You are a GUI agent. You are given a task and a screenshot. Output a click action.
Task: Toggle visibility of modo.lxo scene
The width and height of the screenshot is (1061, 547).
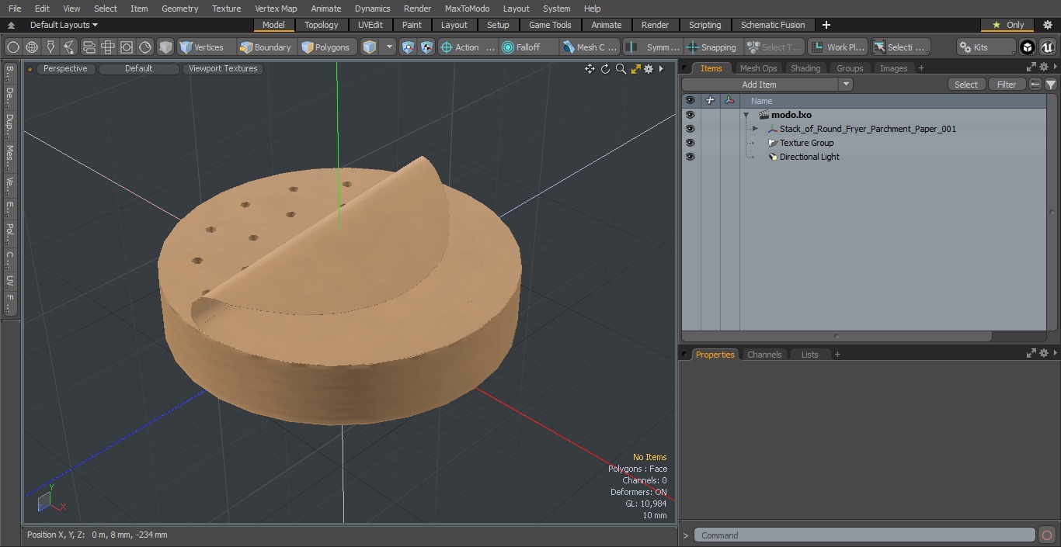coord(690,115)
